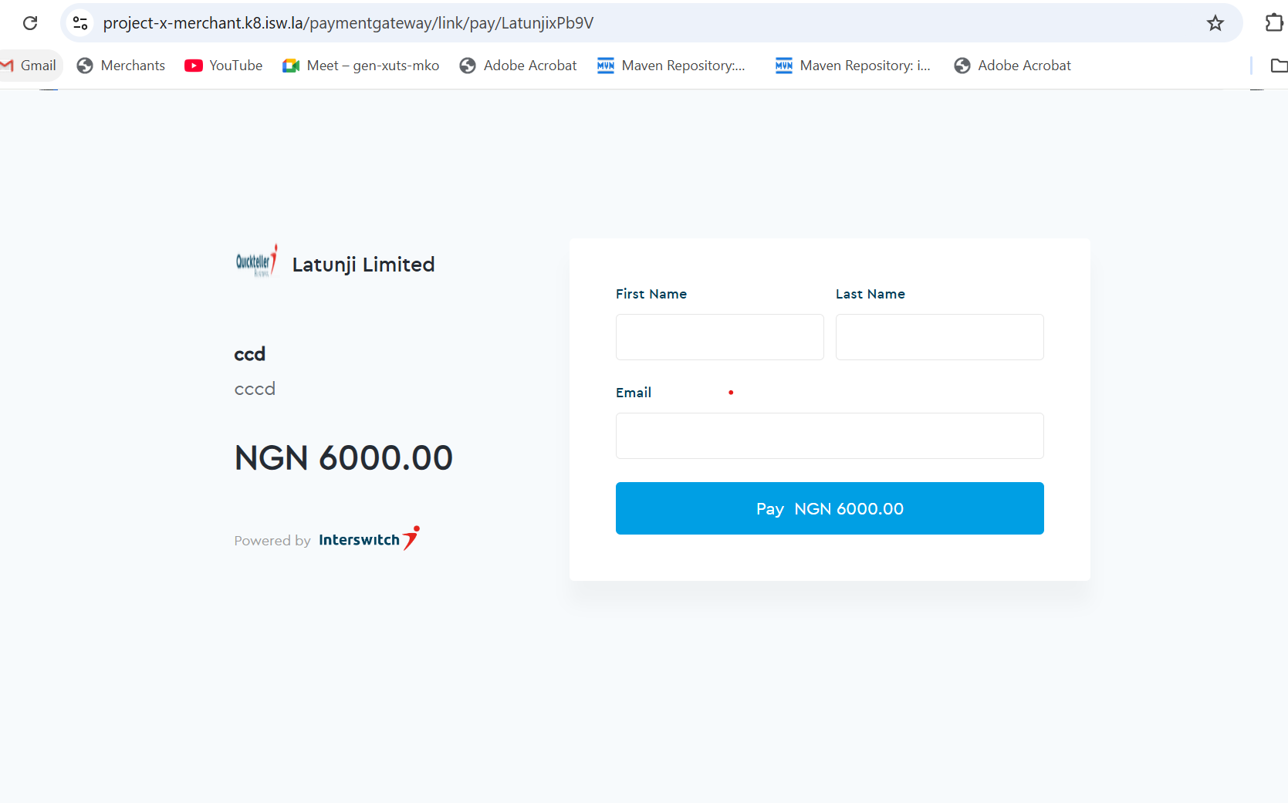Viewport: 1288px width, 803px height.
Task: Open the last Adobe Acrobat bookmark
Action: tap(1012, 66)
